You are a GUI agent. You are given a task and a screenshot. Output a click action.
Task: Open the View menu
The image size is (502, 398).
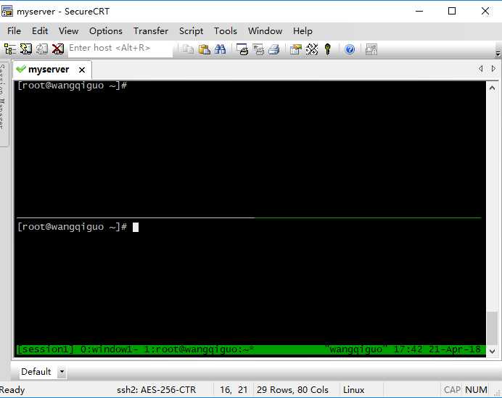tap(68, 31)
